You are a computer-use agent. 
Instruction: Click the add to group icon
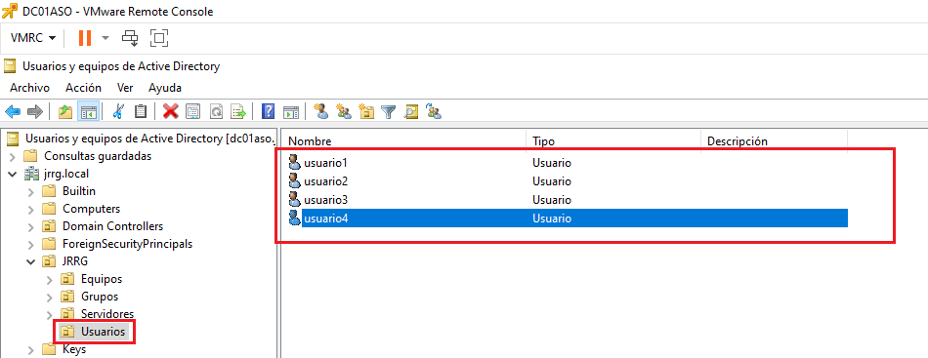(x=434, y=111)
